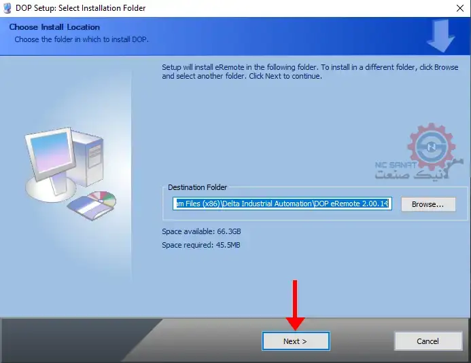The image size is (471, 363).
Task: Click the 'DOP Setup: Select Installation Folder' title
Action: [80, 8]
